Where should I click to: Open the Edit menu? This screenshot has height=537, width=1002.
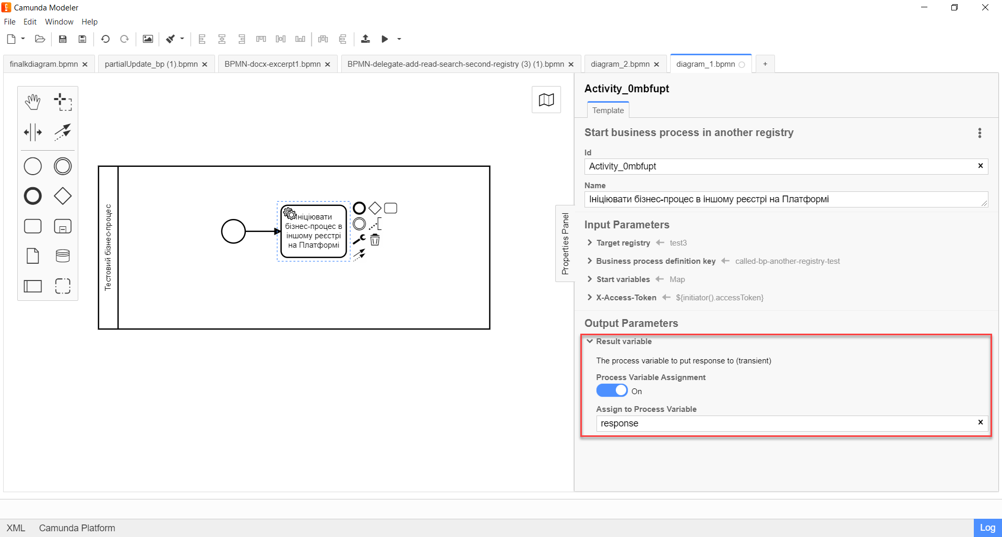pyautogui.click(x=30, y=22)
